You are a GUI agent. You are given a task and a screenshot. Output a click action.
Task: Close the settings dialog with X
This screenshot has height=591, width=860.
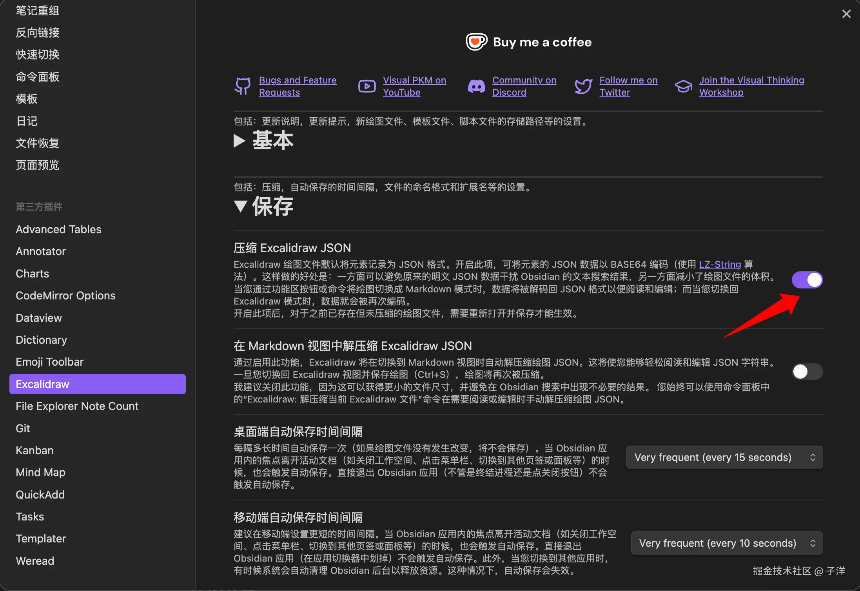coord(846,14)
